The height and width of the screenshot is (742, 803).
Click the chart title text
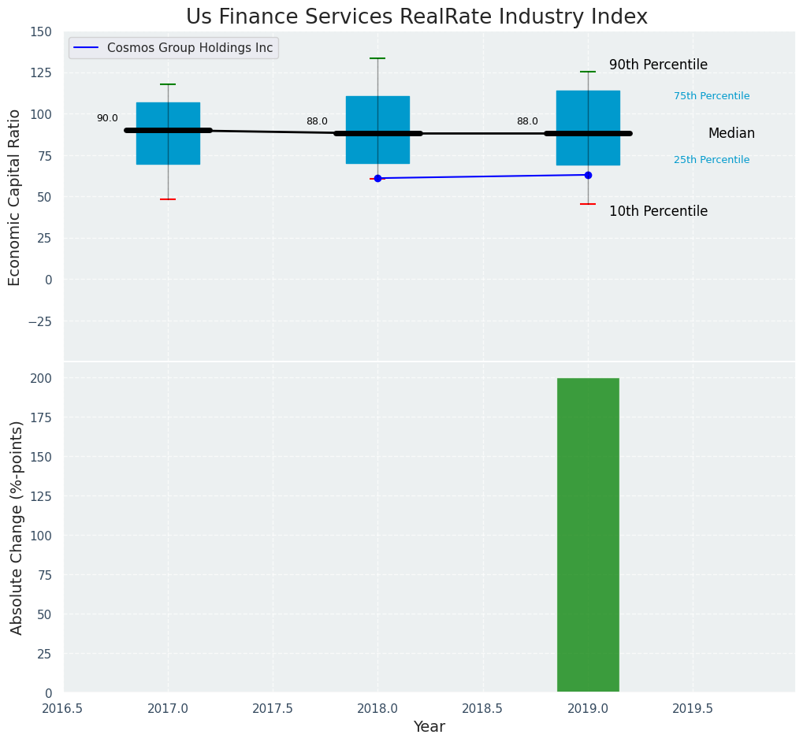[417, 17]
